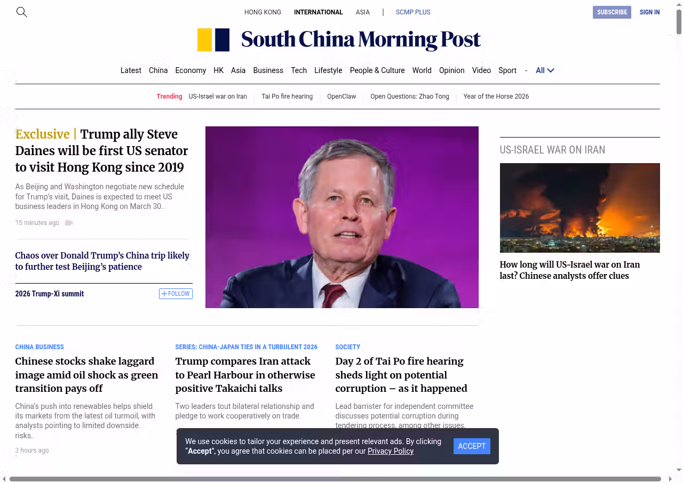Click the SCMP yellow and blue logo
The image size is (683, 483).
pos(213,40)
